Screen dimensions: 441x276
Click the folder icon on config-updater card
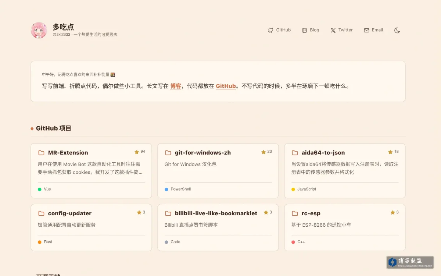coord(41,213)
